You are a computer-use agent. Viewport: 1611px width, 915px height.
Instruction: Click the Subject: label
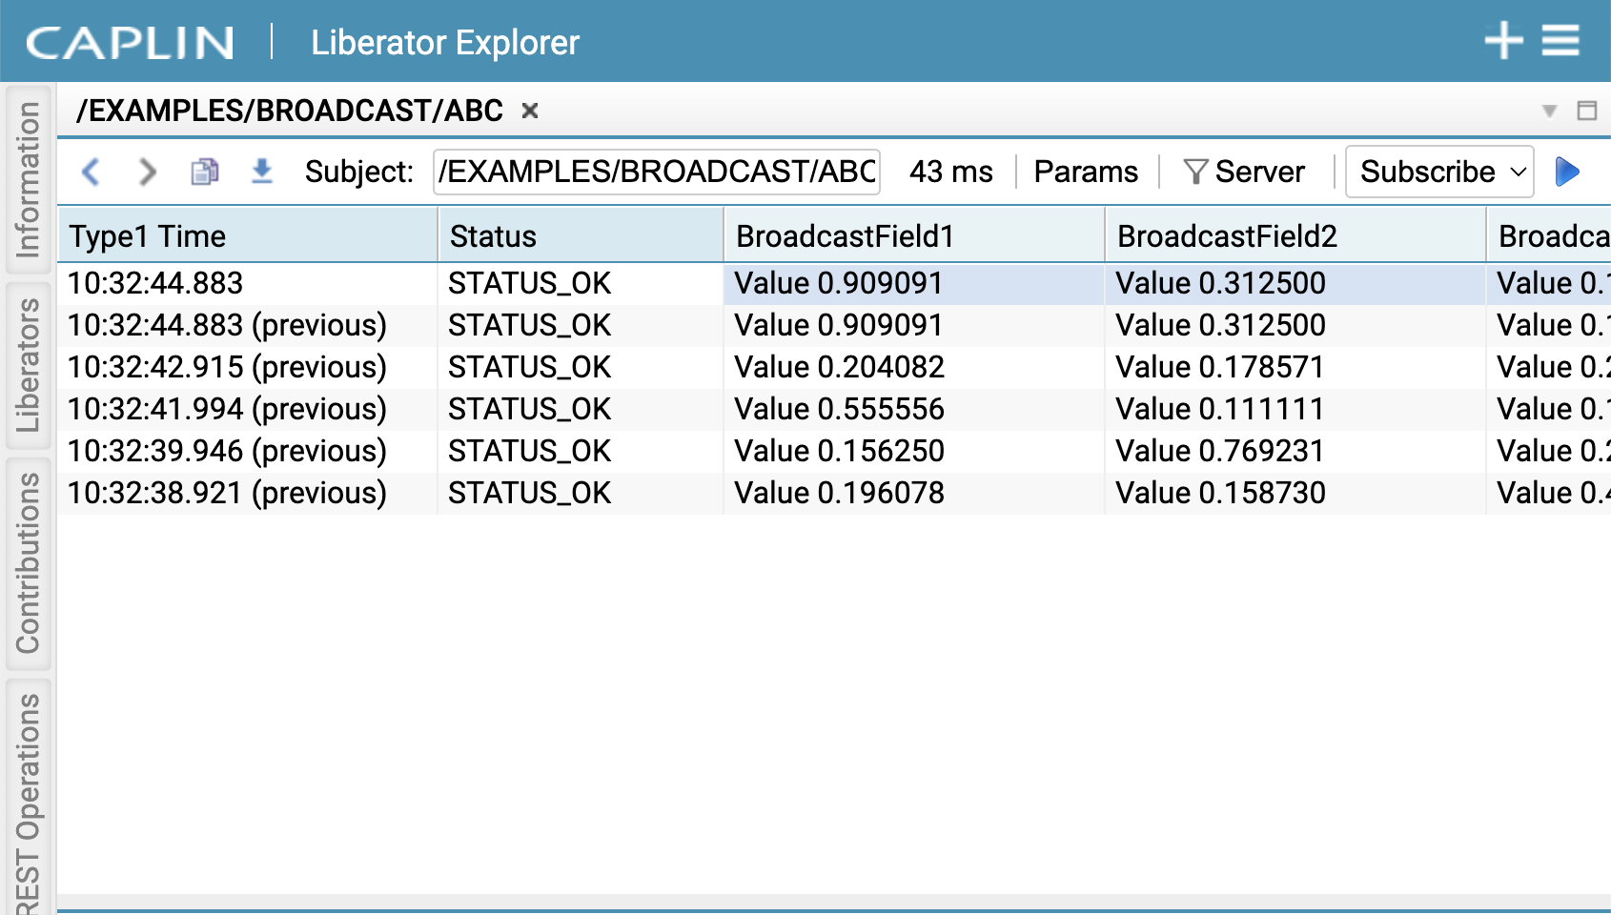pos(359,172)
